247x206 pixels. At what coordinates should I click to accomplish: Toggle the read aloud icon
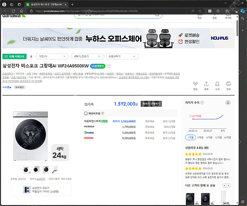tap(193, 11)
